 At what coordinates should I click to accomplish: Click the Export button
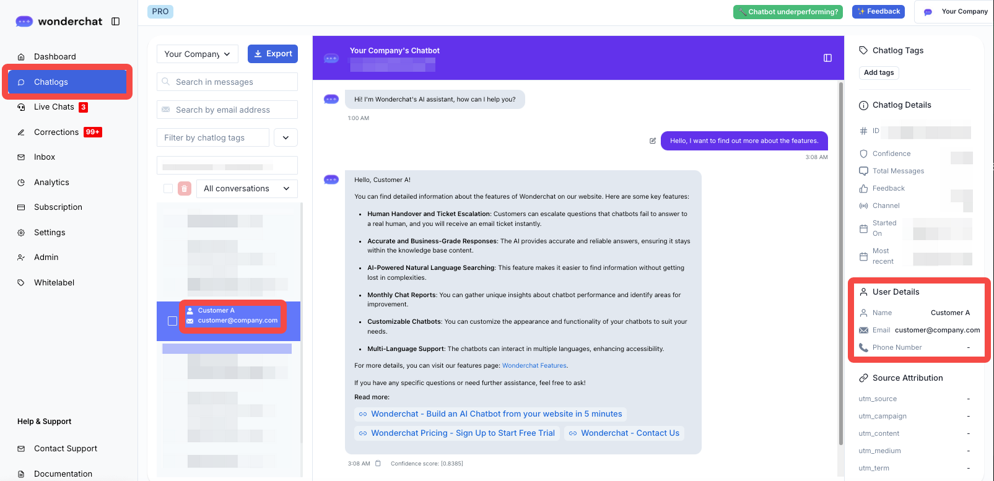[272, 54]
